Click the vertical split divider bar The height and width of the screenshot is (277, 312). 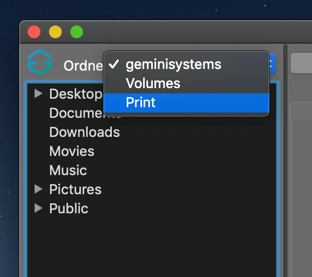285,161
